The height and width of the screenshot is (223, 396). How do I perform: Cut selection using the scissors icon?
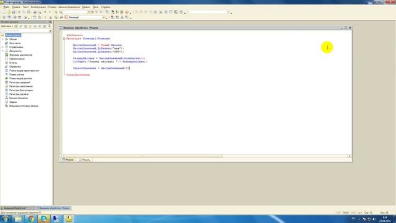pos(19,12)
